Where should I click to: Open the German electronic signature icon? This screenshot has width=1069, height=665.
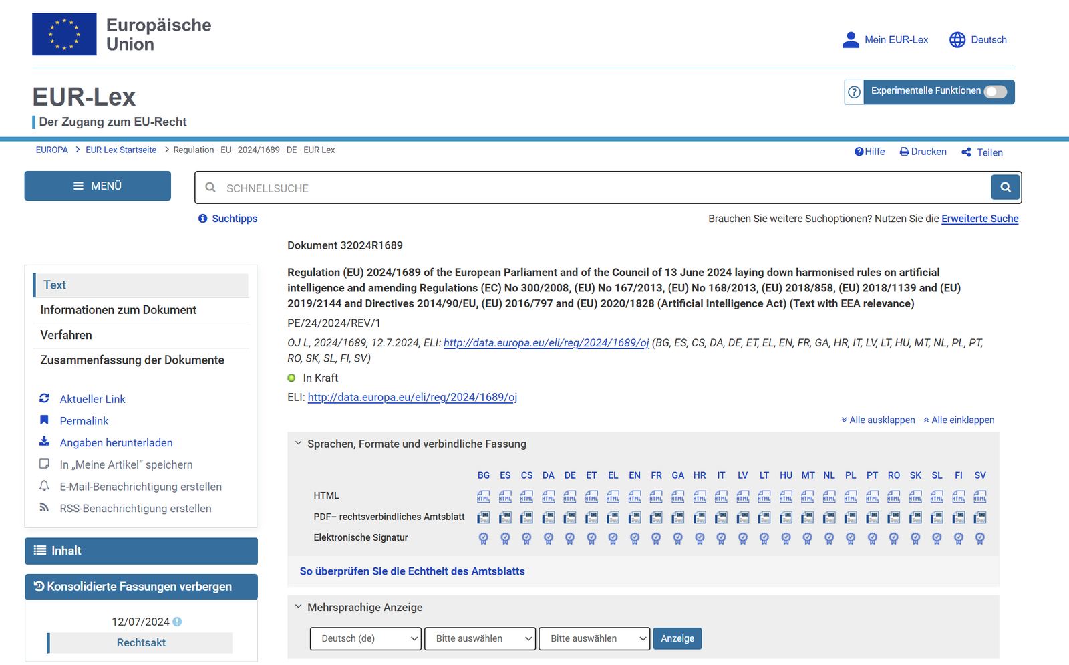pos(570,538)
